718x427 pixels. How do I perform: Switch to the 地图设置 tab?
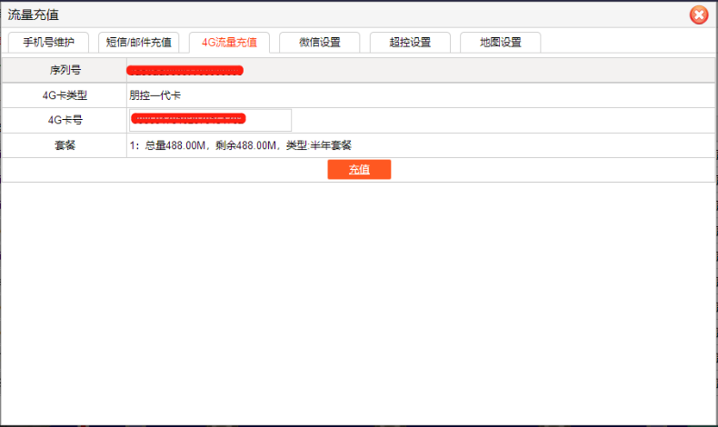(x=500, y=42)
